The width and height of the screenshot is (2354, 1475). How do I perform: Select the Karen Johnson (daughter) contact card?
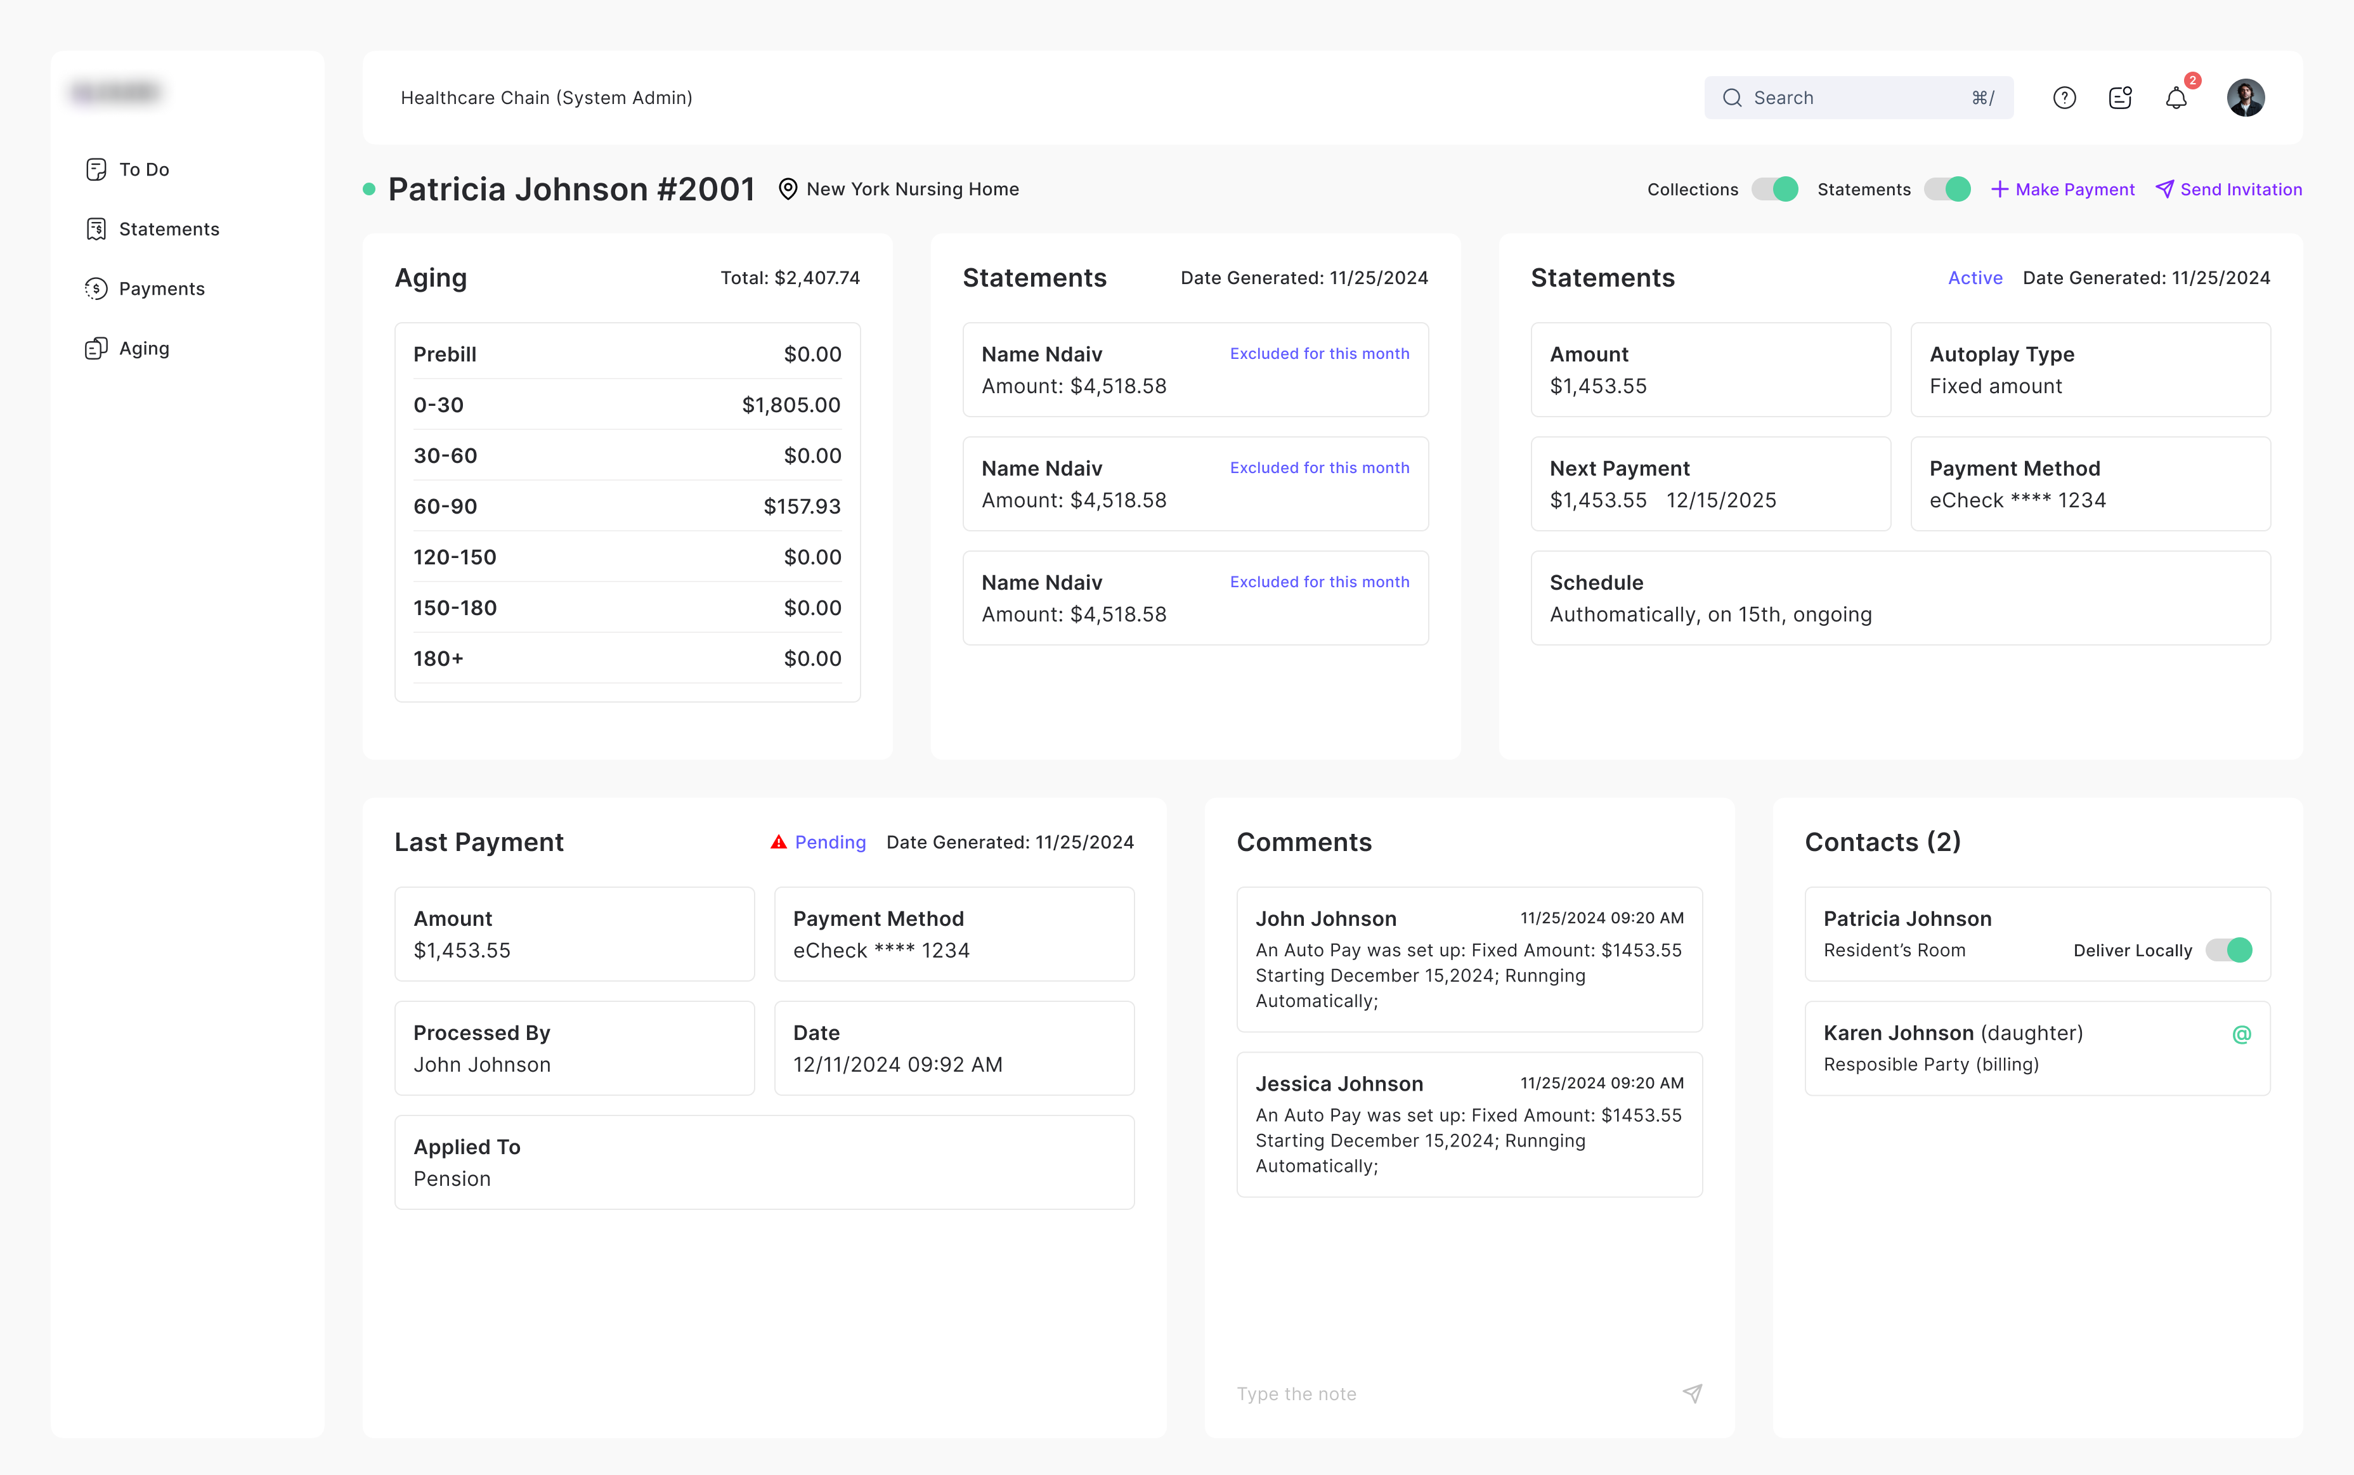pos(2037,1048)
